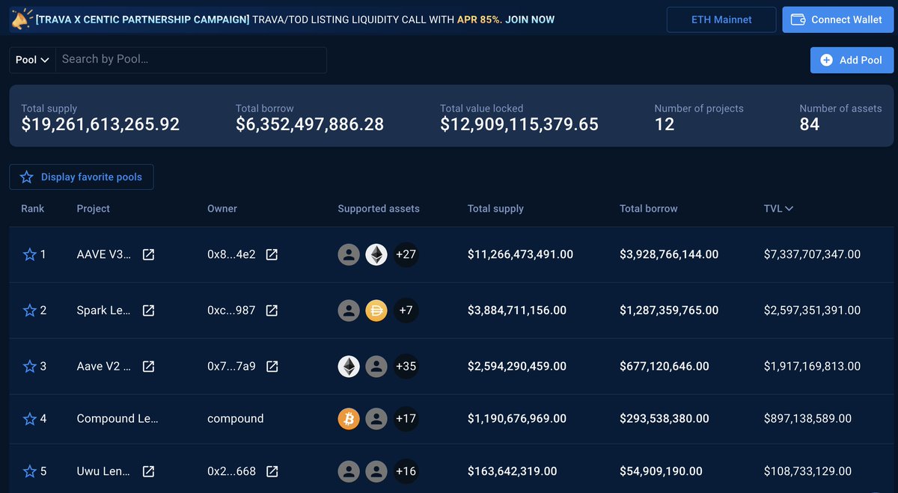Click the Number of assets value 84
The image size is (898, 493).
[810, 124]
